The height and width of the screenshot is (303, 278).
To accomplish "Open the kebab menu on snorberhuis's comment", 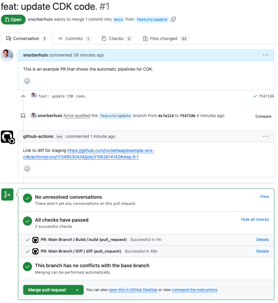I will [265, 55].
